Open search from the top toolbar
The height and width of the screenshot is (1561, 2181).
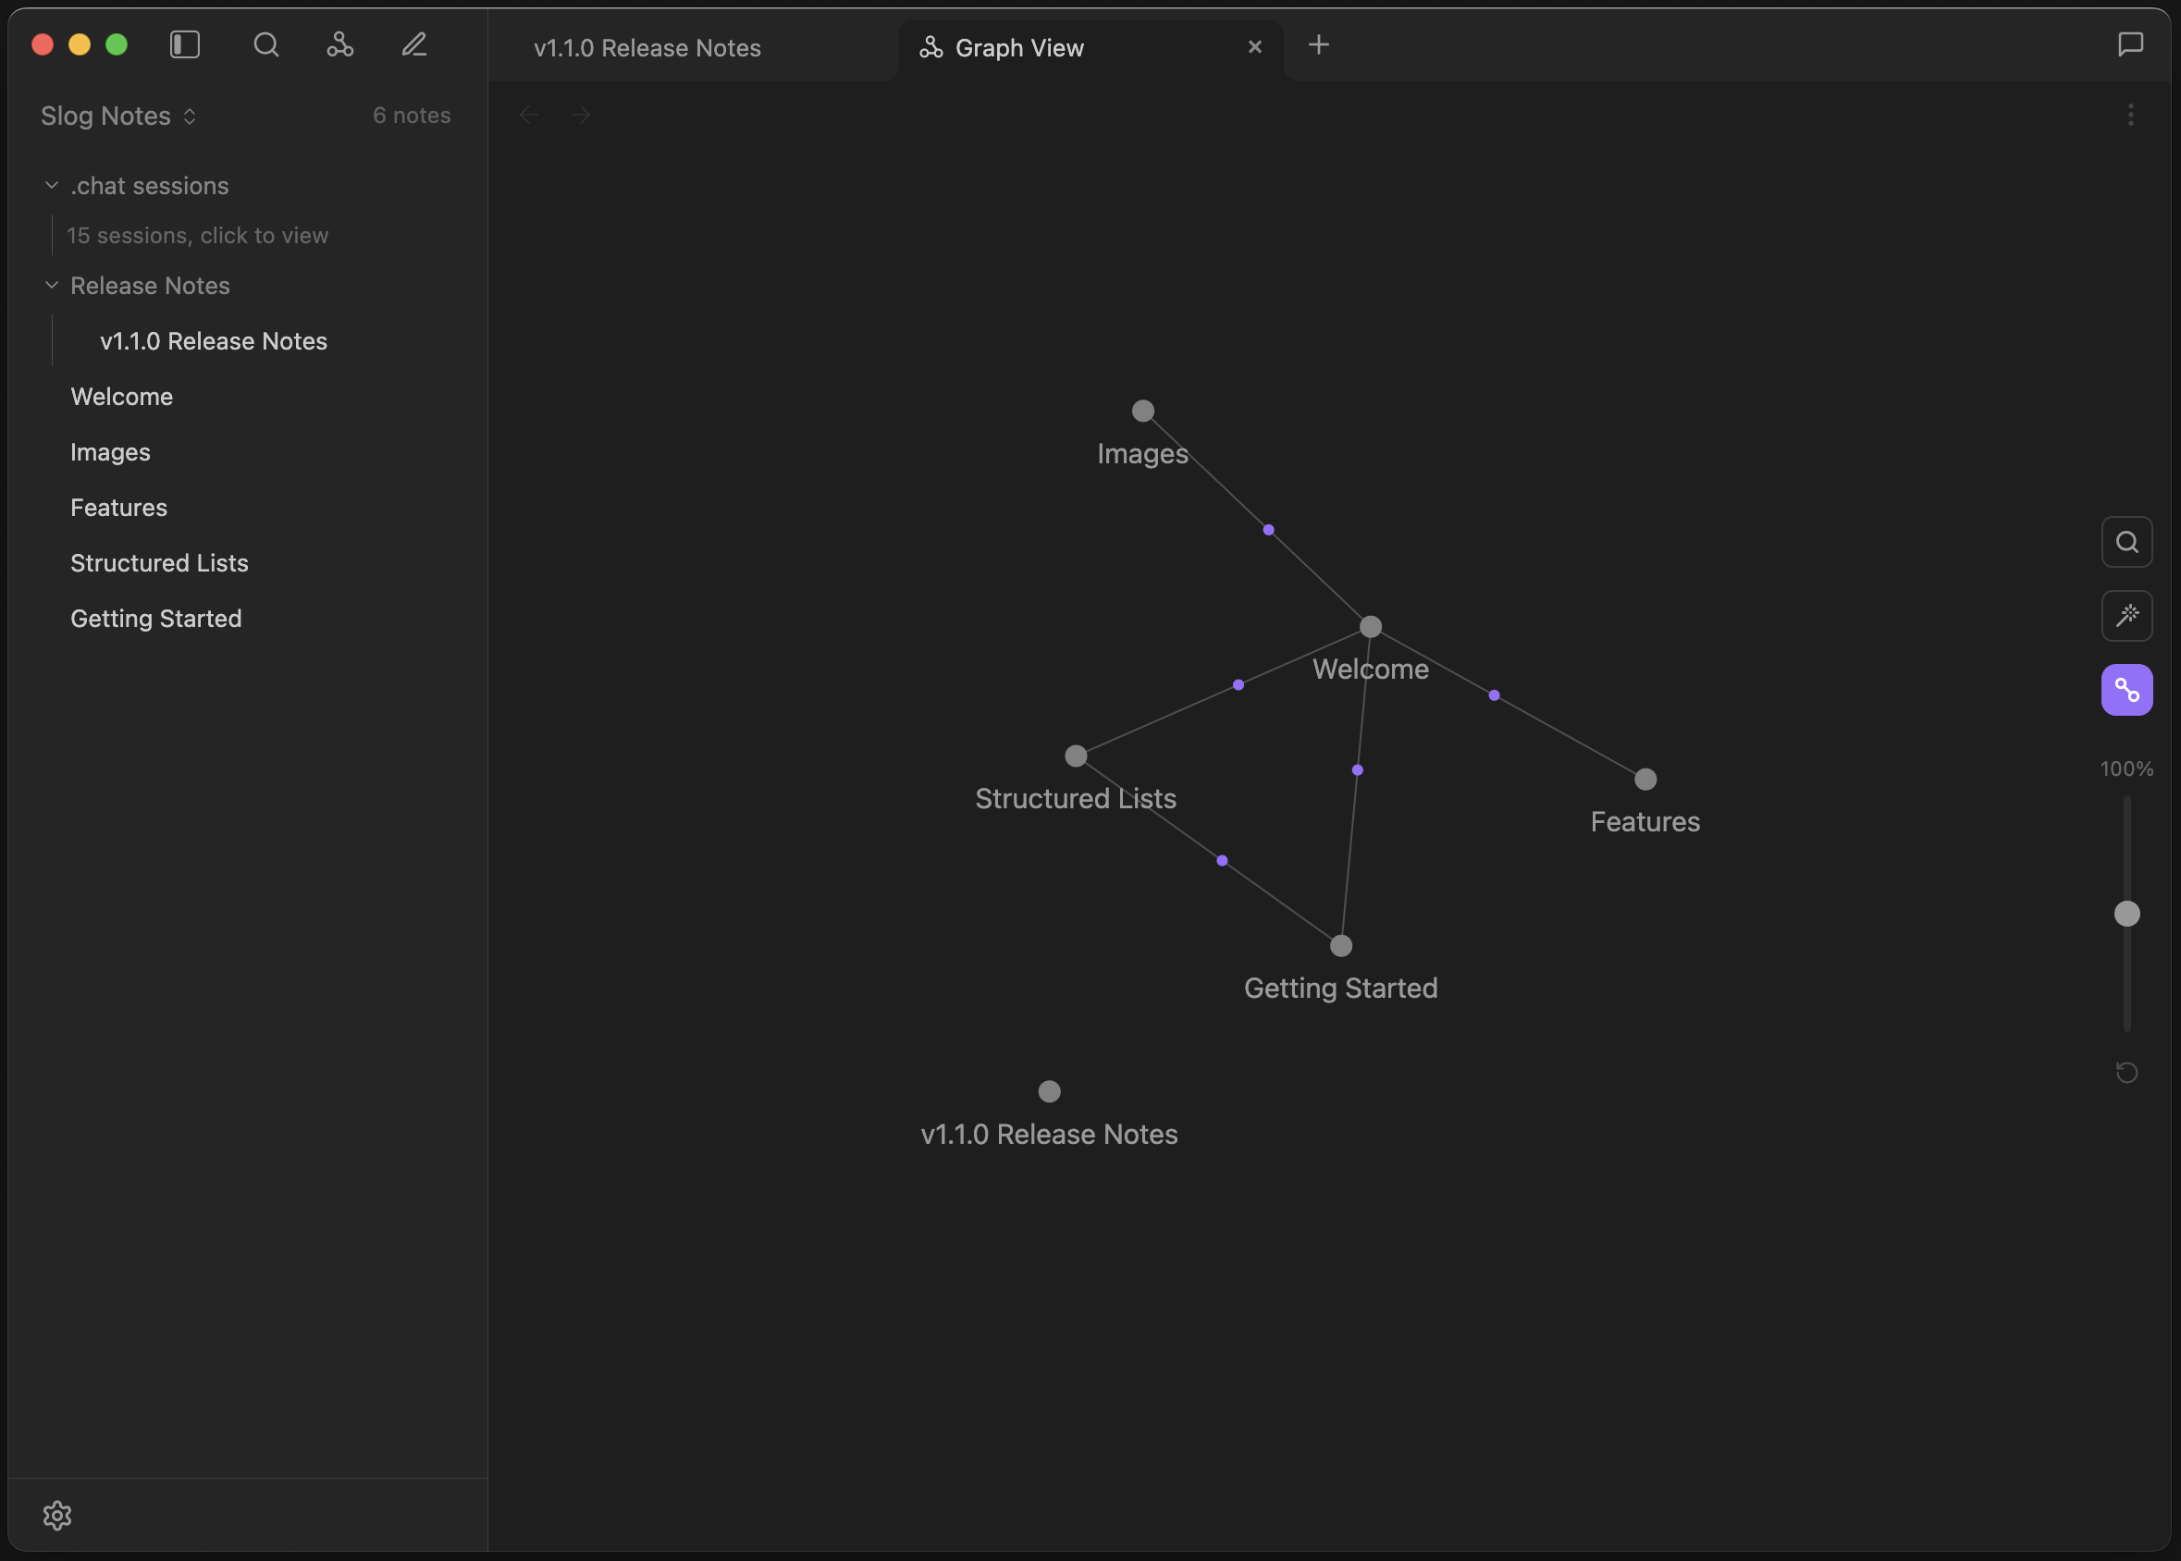pyautogui.click(x=266, y=44)
